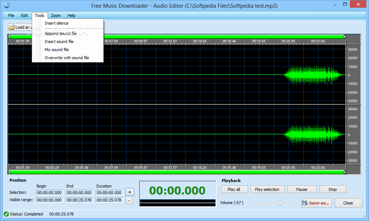Click the Visible range End field

[x=79, y=200]
